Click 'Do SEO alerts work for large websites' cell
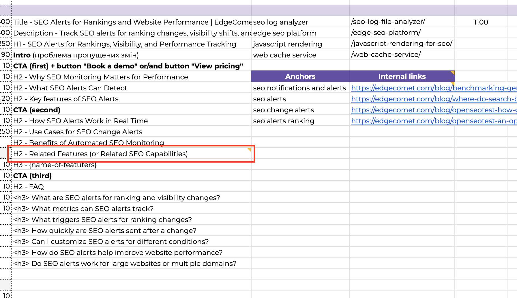Viewport: 517px width, 298px height. (131, 263)
